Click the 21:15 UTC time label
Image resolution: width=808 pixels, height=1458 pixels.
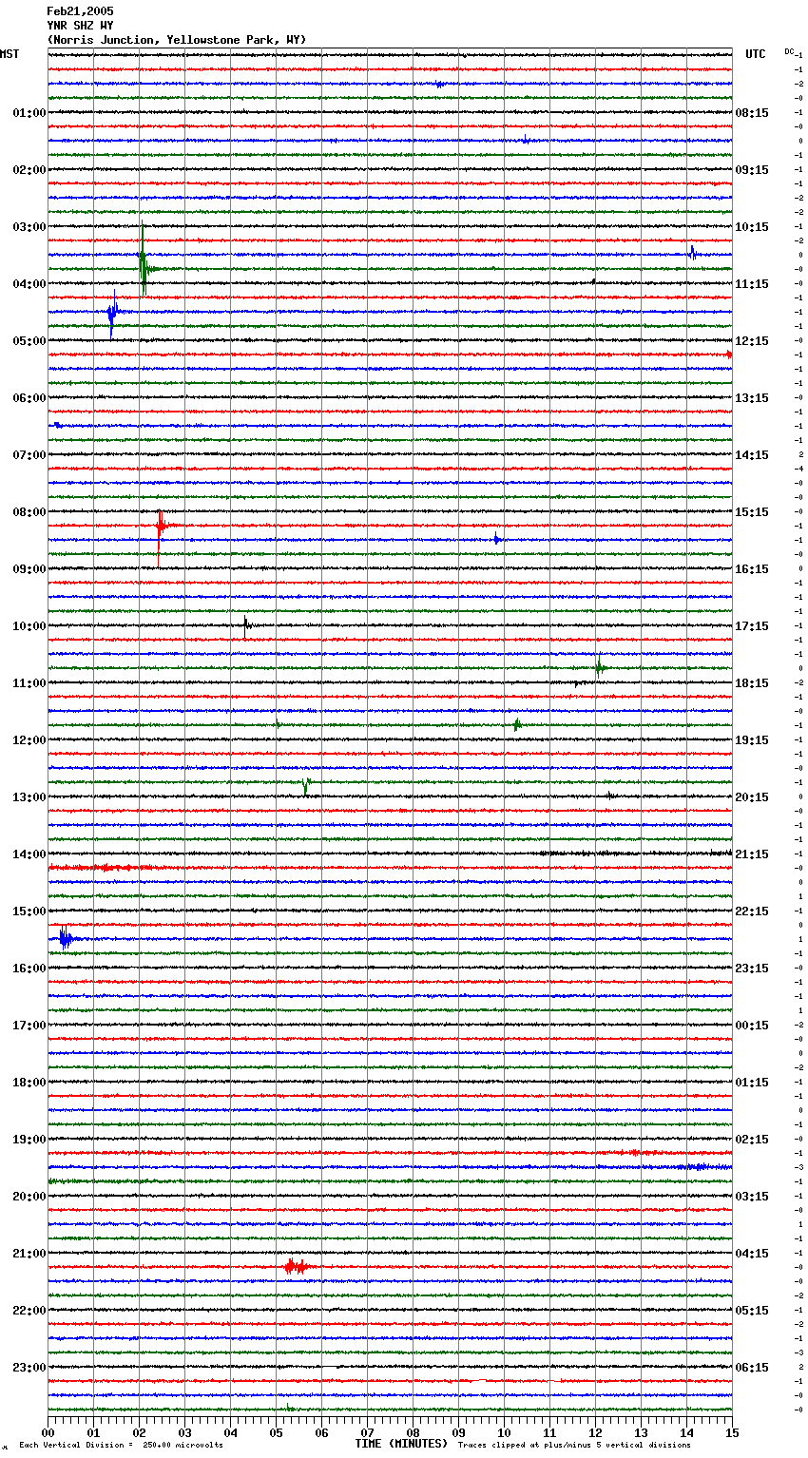click(x=752, y=854)
